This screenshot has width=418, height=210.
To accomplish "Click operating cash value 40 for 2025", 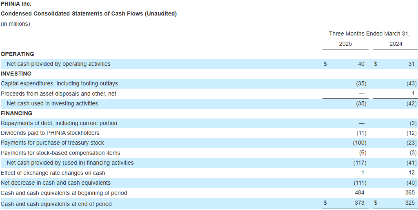I will pyautogui.click(x=361, y=64).
